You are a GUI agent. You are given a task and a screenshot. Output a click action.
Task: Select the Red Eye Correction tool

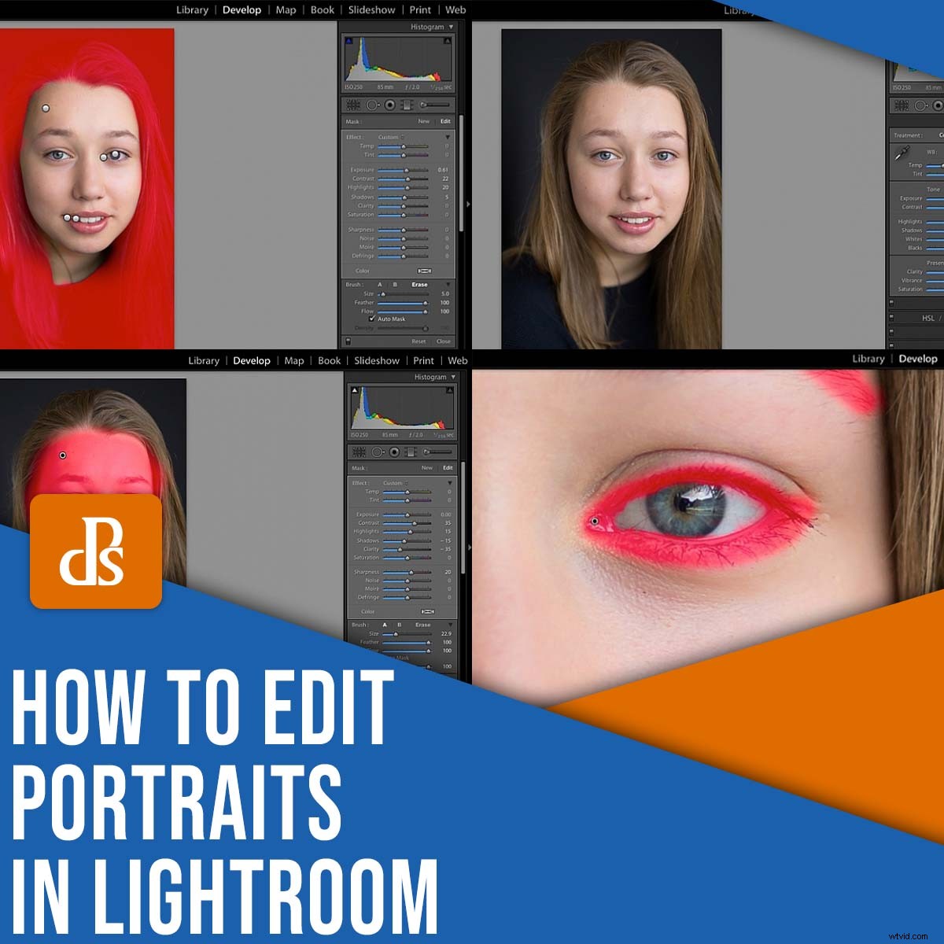389,103
